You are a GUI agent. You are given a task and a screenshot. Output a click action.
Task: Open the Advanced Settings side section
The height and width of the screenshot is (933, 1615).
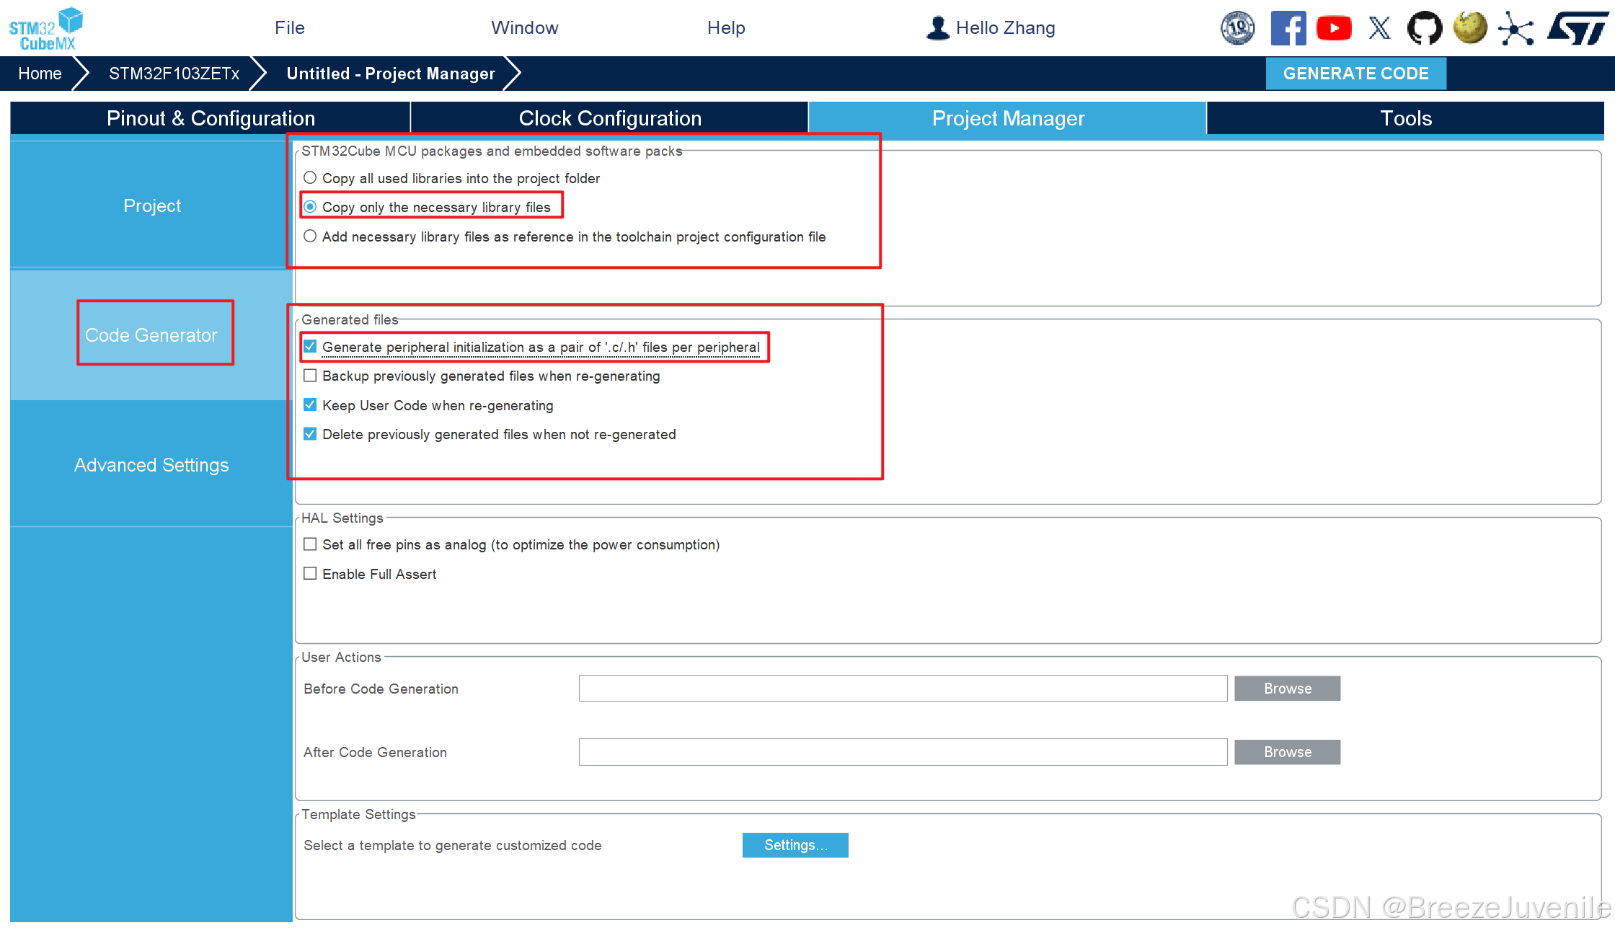(151, 465)
